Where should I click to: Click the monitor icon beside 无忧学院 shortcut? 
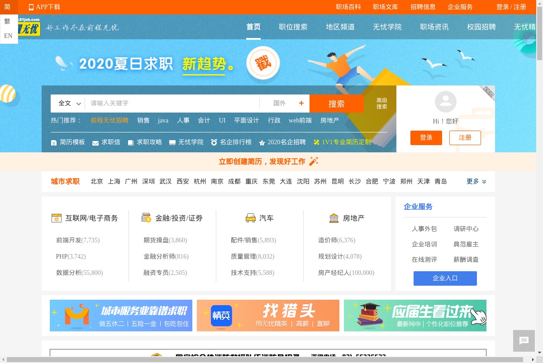pos(172,143)
